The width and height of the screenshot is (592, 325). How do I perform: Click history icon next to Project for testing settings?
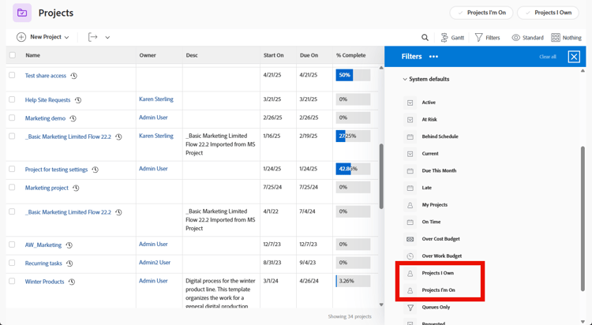tap(96, 170)
